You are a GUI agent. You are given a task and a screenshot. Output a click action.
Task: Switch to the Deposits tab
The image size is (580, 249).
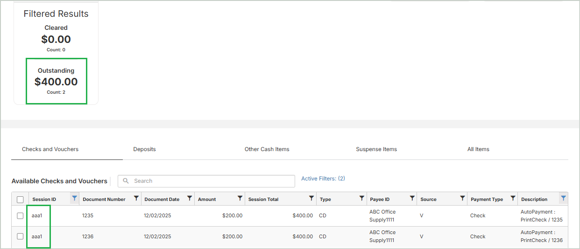click(144, 149)
